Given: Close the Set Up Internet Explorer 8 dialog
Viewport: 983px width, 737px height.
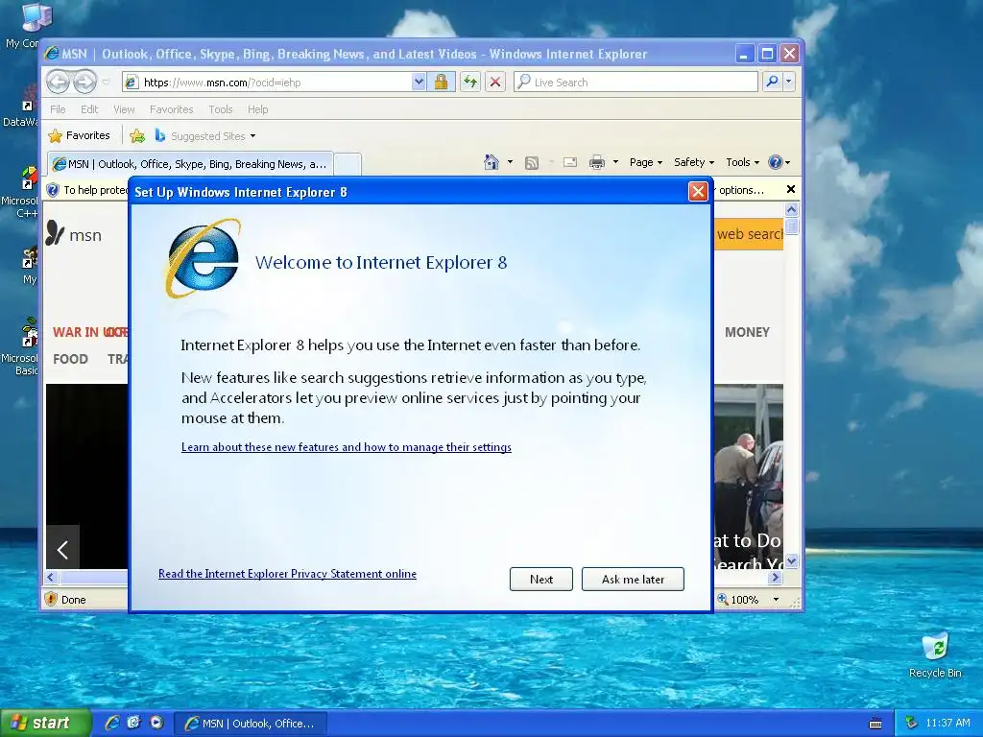Looking at the screenshot, I should (x=698, y=192).
